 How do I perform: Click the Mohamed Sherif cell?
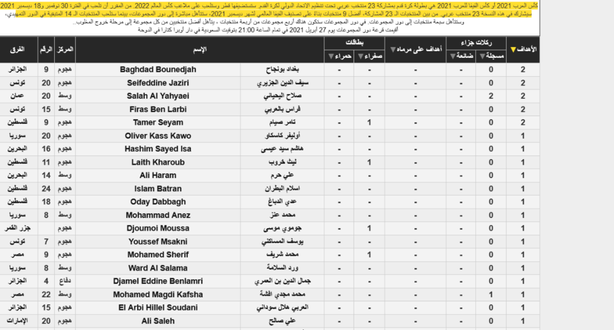(x=158, y=255)
